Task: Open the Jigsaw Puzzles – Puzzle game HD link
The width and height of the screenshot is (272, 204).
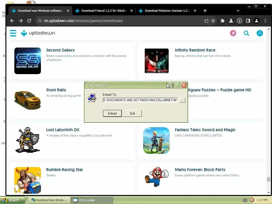Action: coord(220,90)
